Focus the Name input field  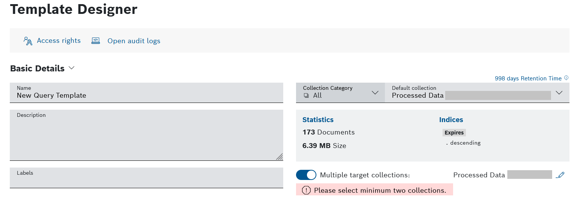146,95
